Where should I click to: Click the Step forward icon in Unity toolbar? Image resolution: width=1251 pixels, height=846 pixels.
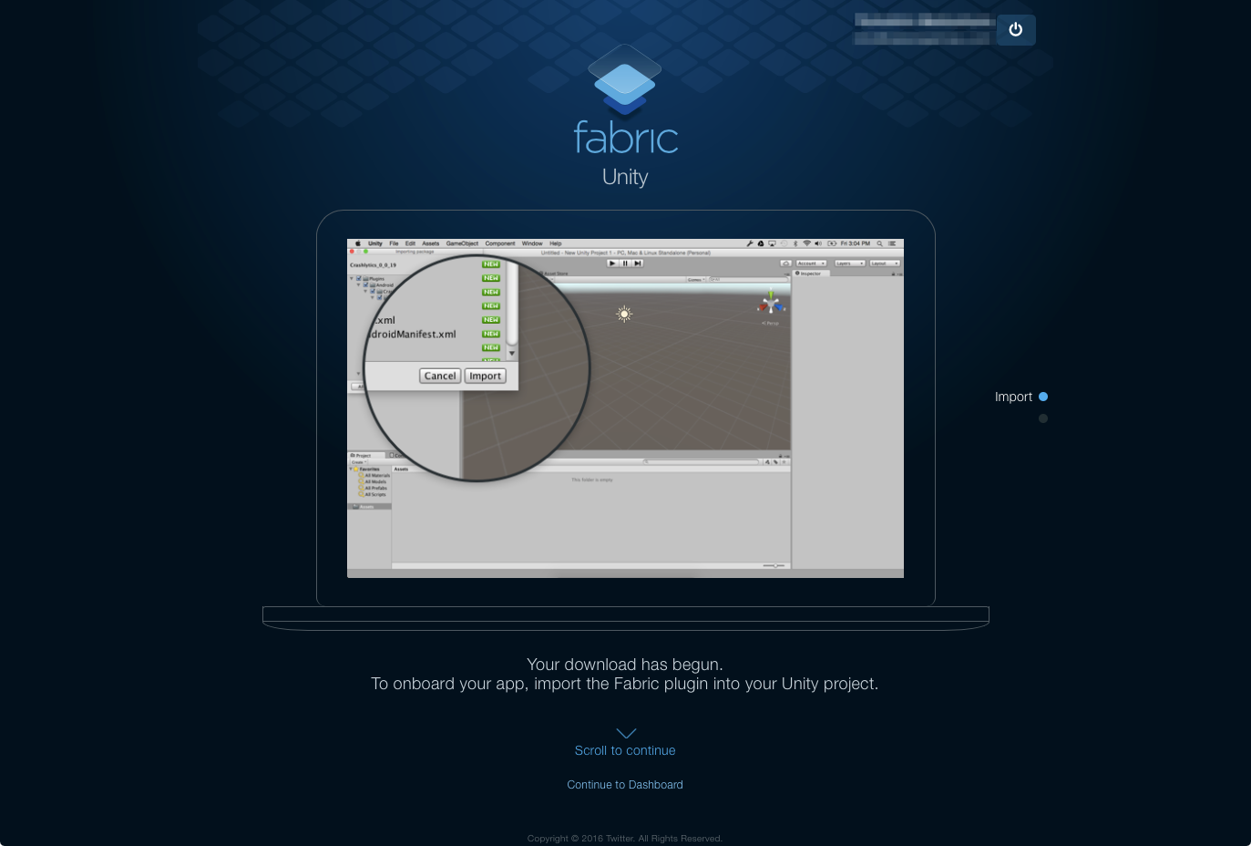pos(638,263)
